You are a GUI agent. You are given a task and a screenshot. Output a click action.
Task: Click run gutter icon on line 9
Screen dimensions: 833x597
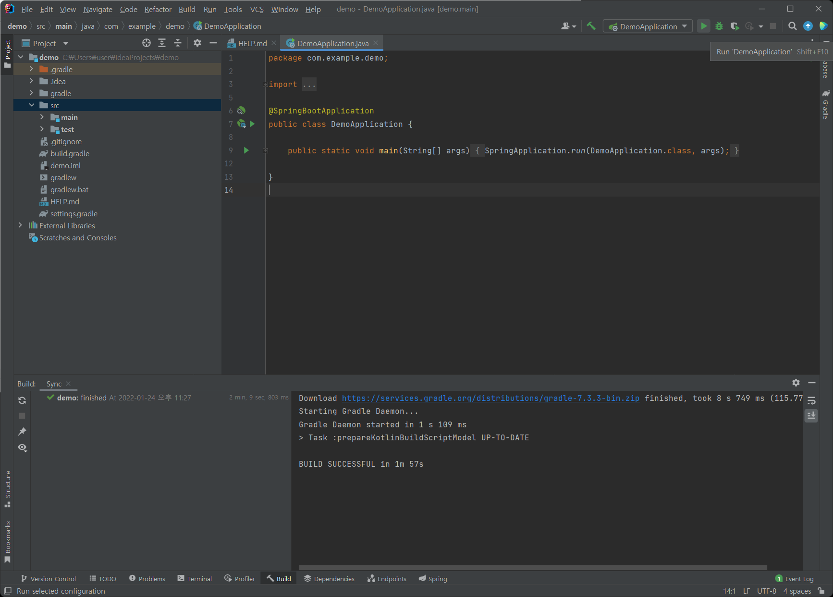[x=246, y=150]
